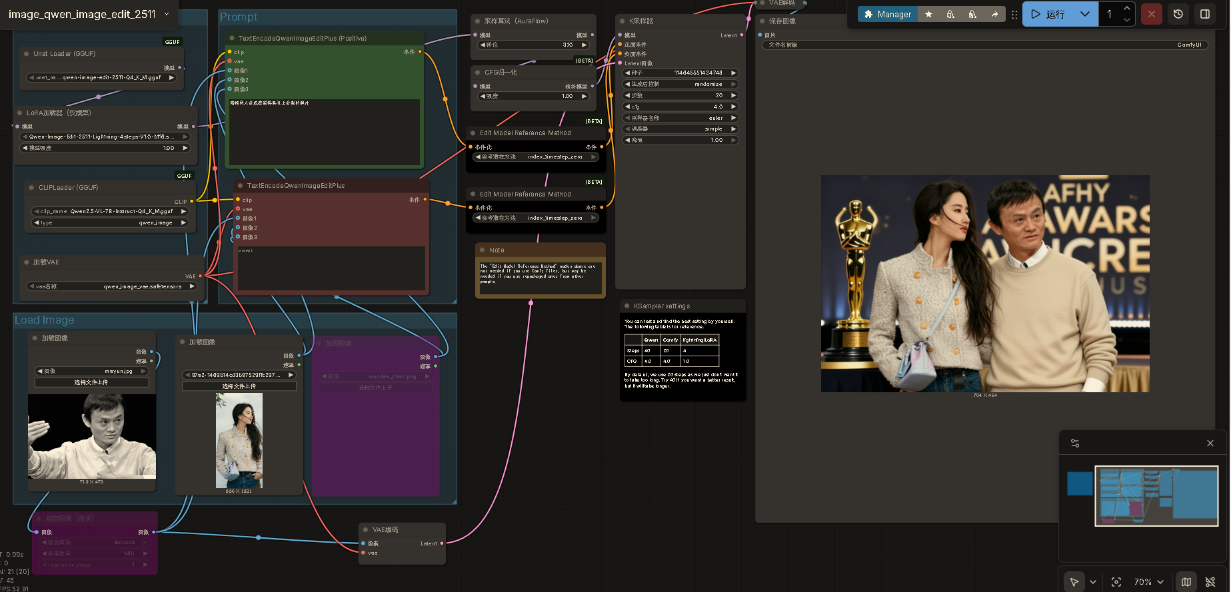Open the run mode dropdown arrow
This screenshot has width=1231, height=592.
pos(1085,14)
